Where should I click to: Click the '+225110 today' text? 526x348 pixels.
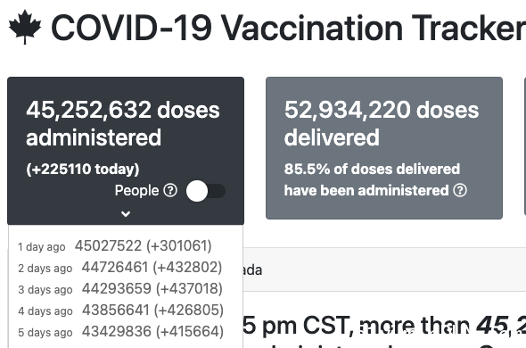[x=83, y=169]
